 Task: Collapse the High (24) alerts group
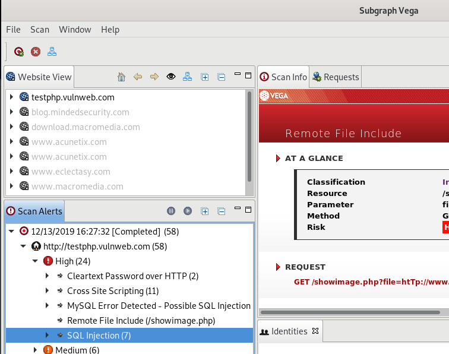tap(35, 261)
